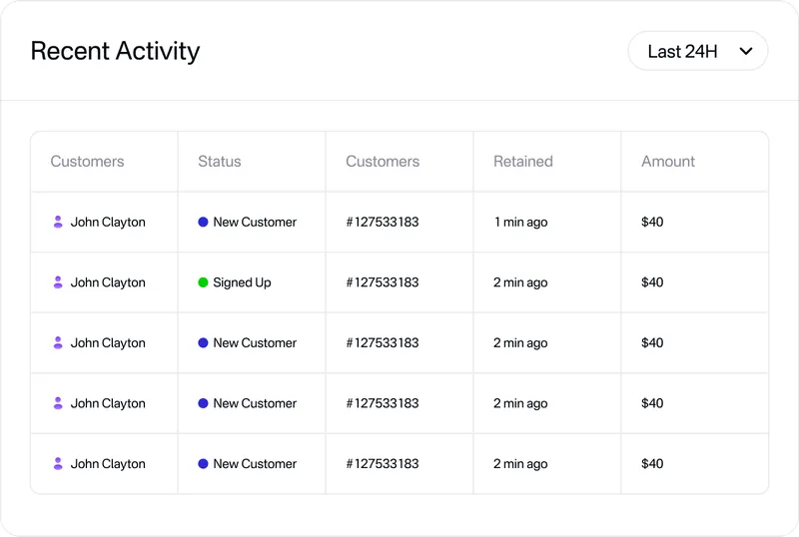Click the Customers header above the ID numbers

click(383, 162)
